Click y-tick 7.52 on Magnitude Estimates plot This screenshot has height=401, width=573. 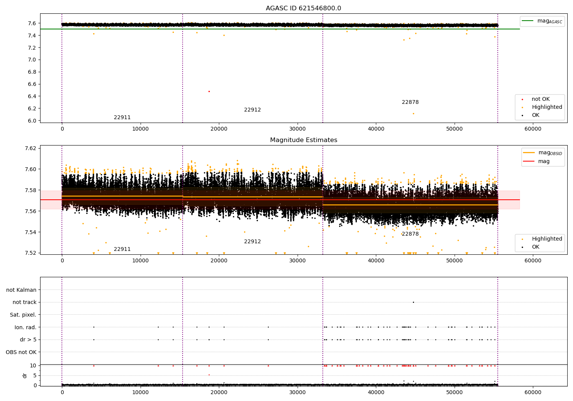pos(31,253)
